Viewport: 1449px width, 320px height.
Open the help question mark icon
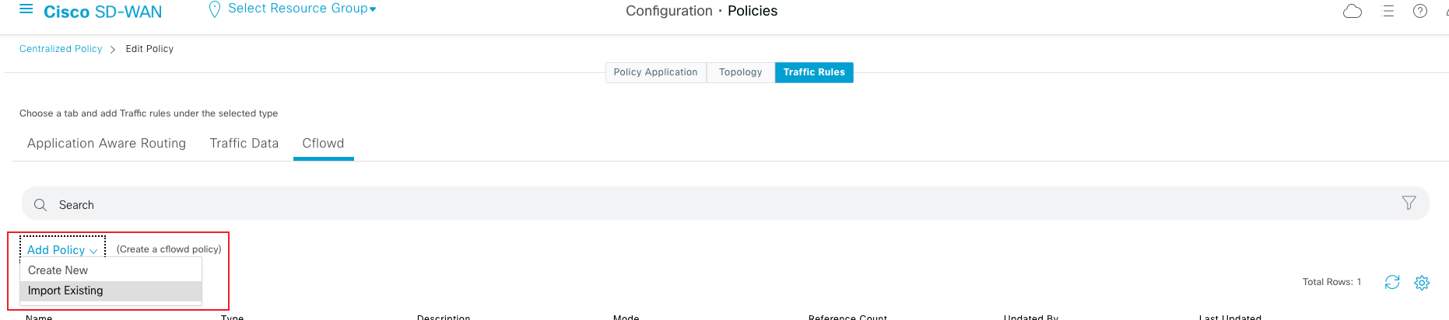click(x=1420, y=11)
